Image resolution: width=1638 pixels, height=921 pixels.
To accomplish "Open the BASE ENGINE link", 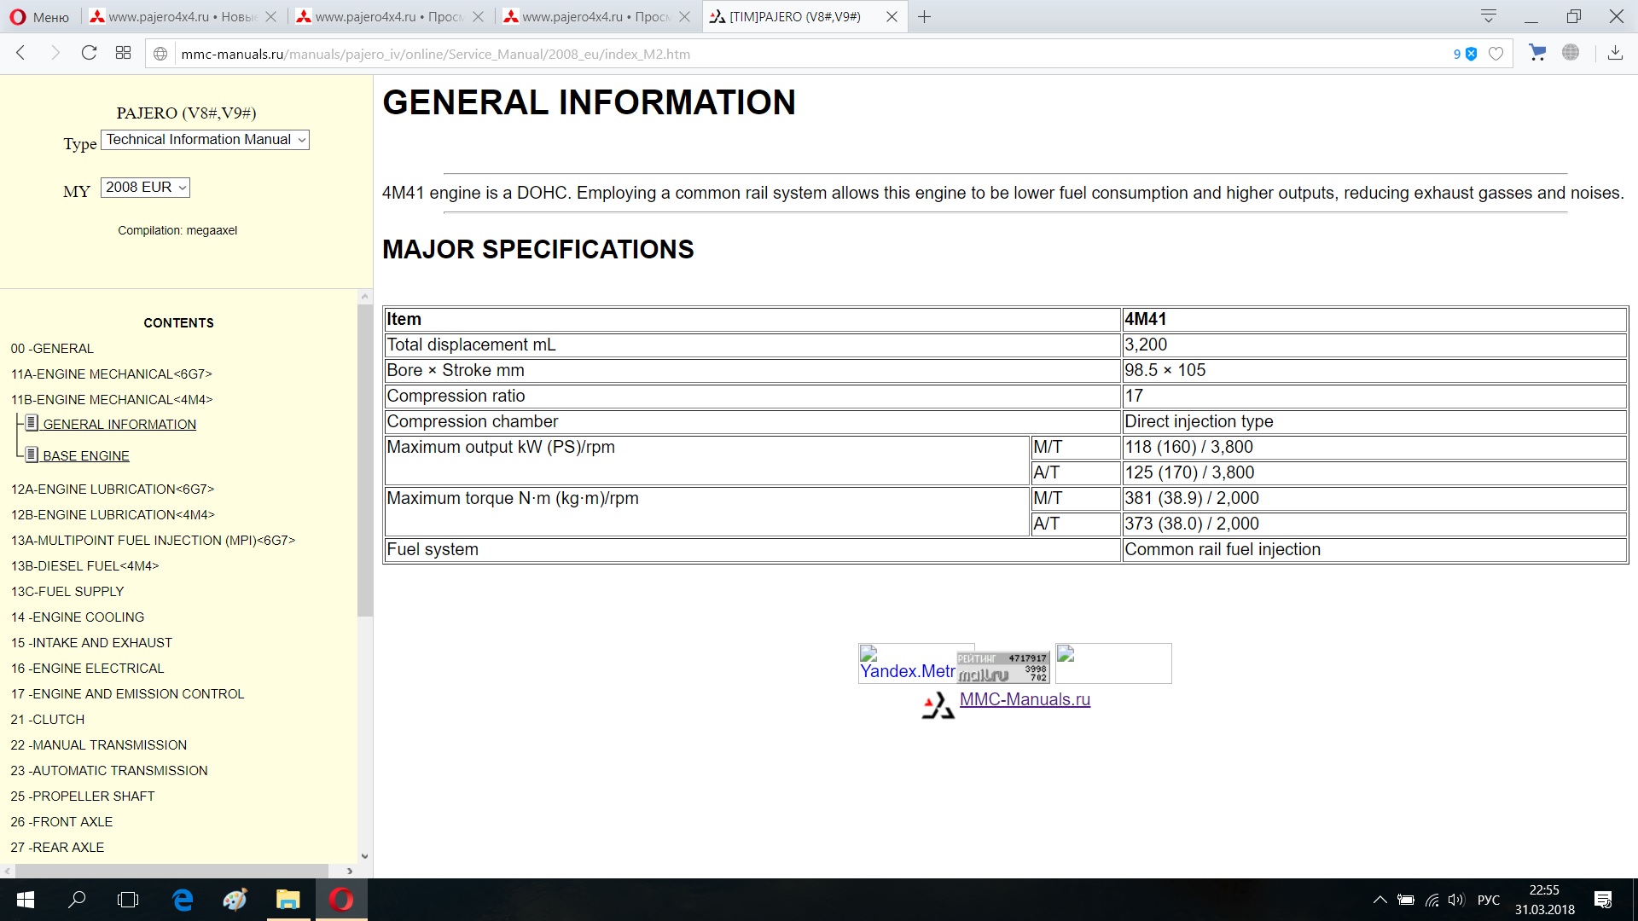I will click(86, 456).
